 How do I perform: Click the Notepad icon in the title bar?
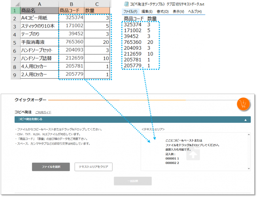[x=127, y=4]
